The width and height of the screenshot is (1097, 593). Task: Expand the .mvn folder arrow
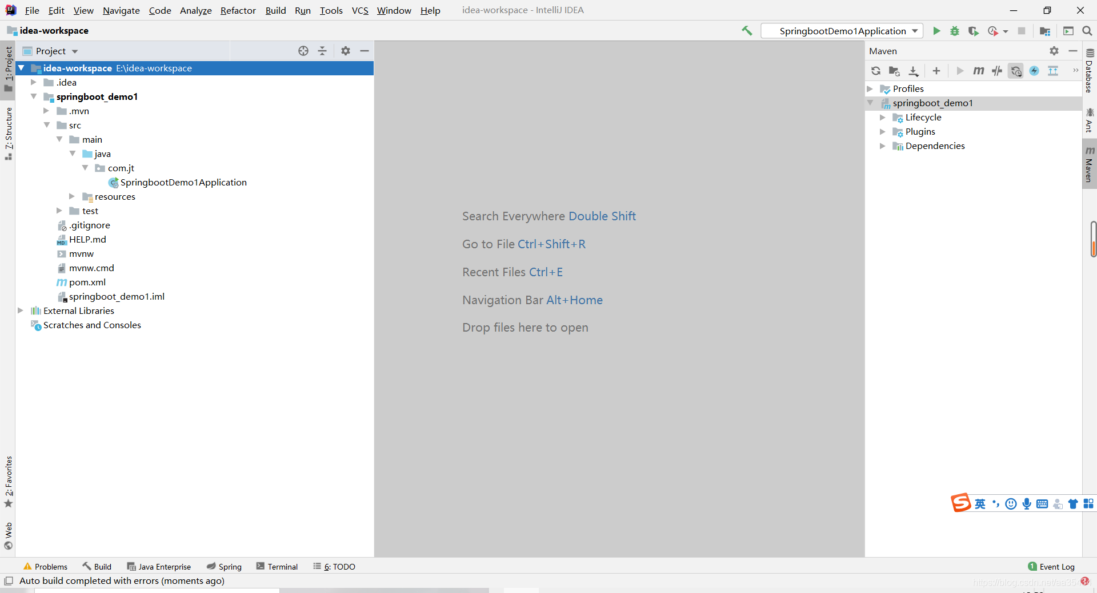46,111
